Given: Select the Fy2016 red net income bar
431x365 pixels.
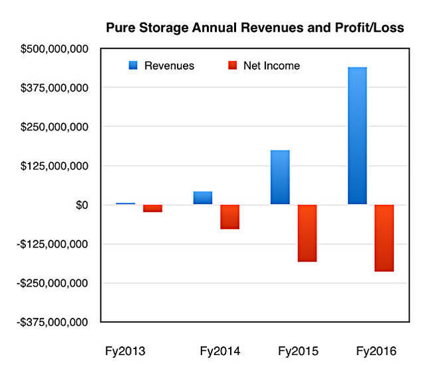Looking at the screenshot, I should 384,238.
